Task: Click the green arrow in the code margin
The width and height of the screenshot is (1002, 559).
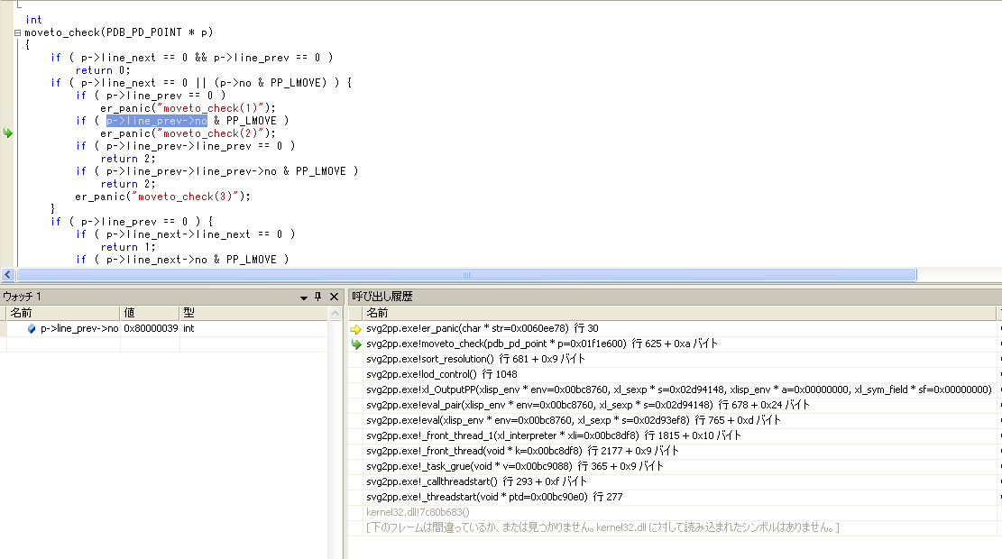Action: pyautogui.click(x=8, y=133)
